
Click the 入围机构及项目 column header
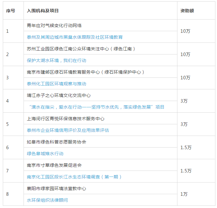tap(43, 11)
